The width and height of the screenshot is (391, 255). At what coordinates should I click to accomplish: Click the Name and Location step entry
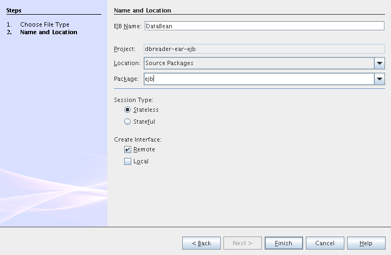tap(48, 32)
